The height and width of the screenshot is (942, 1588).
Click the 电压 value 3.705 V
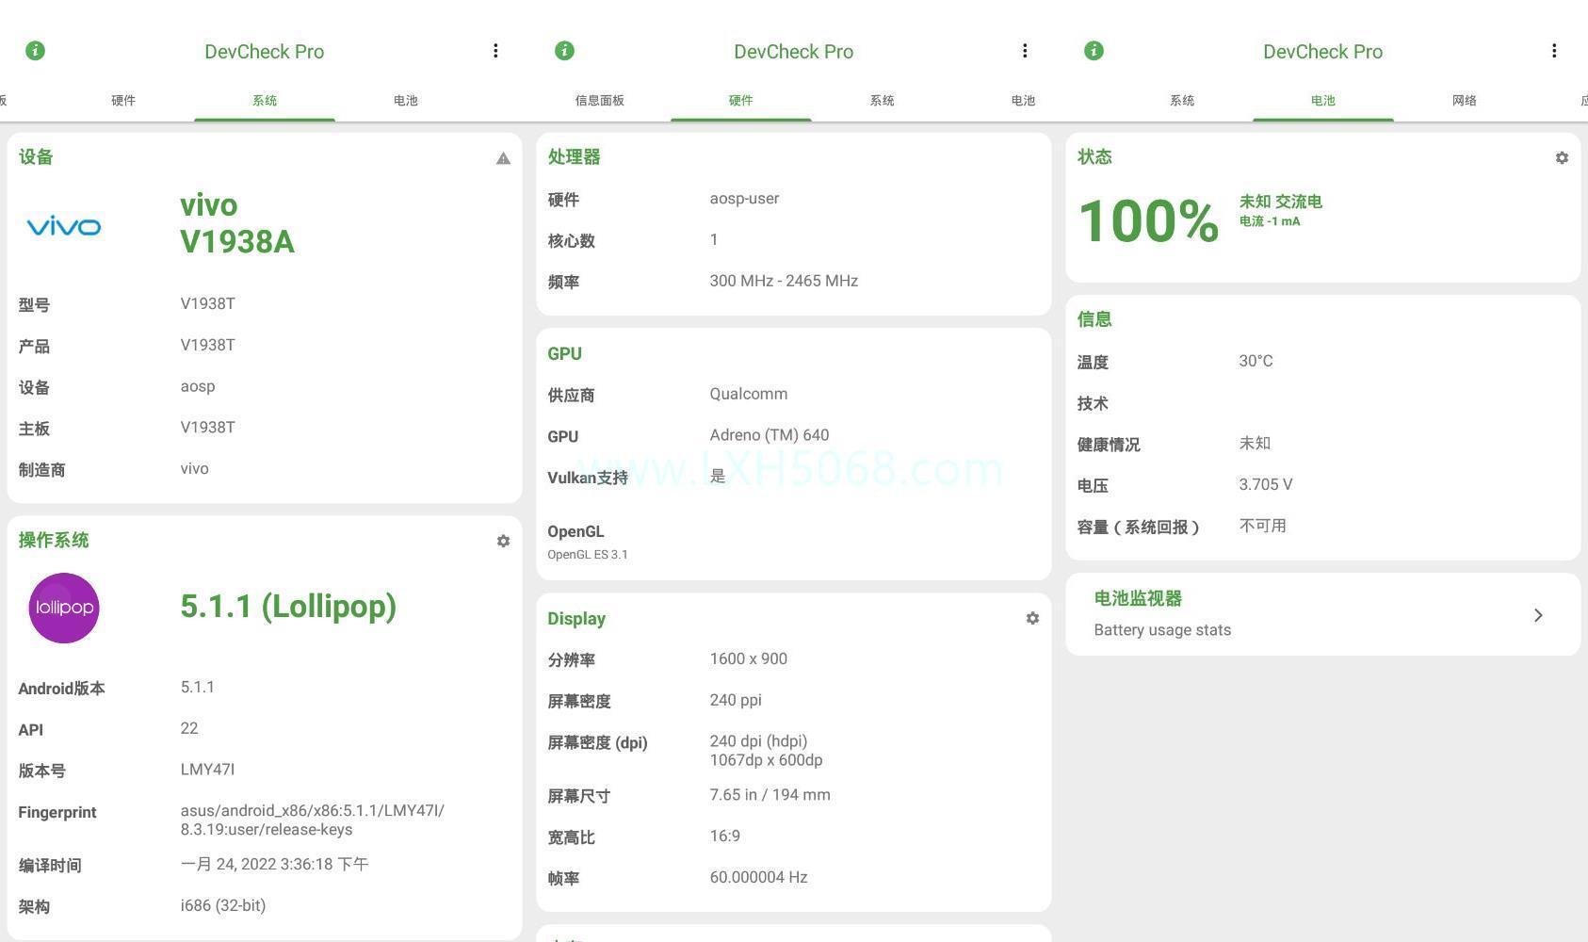1266,485
